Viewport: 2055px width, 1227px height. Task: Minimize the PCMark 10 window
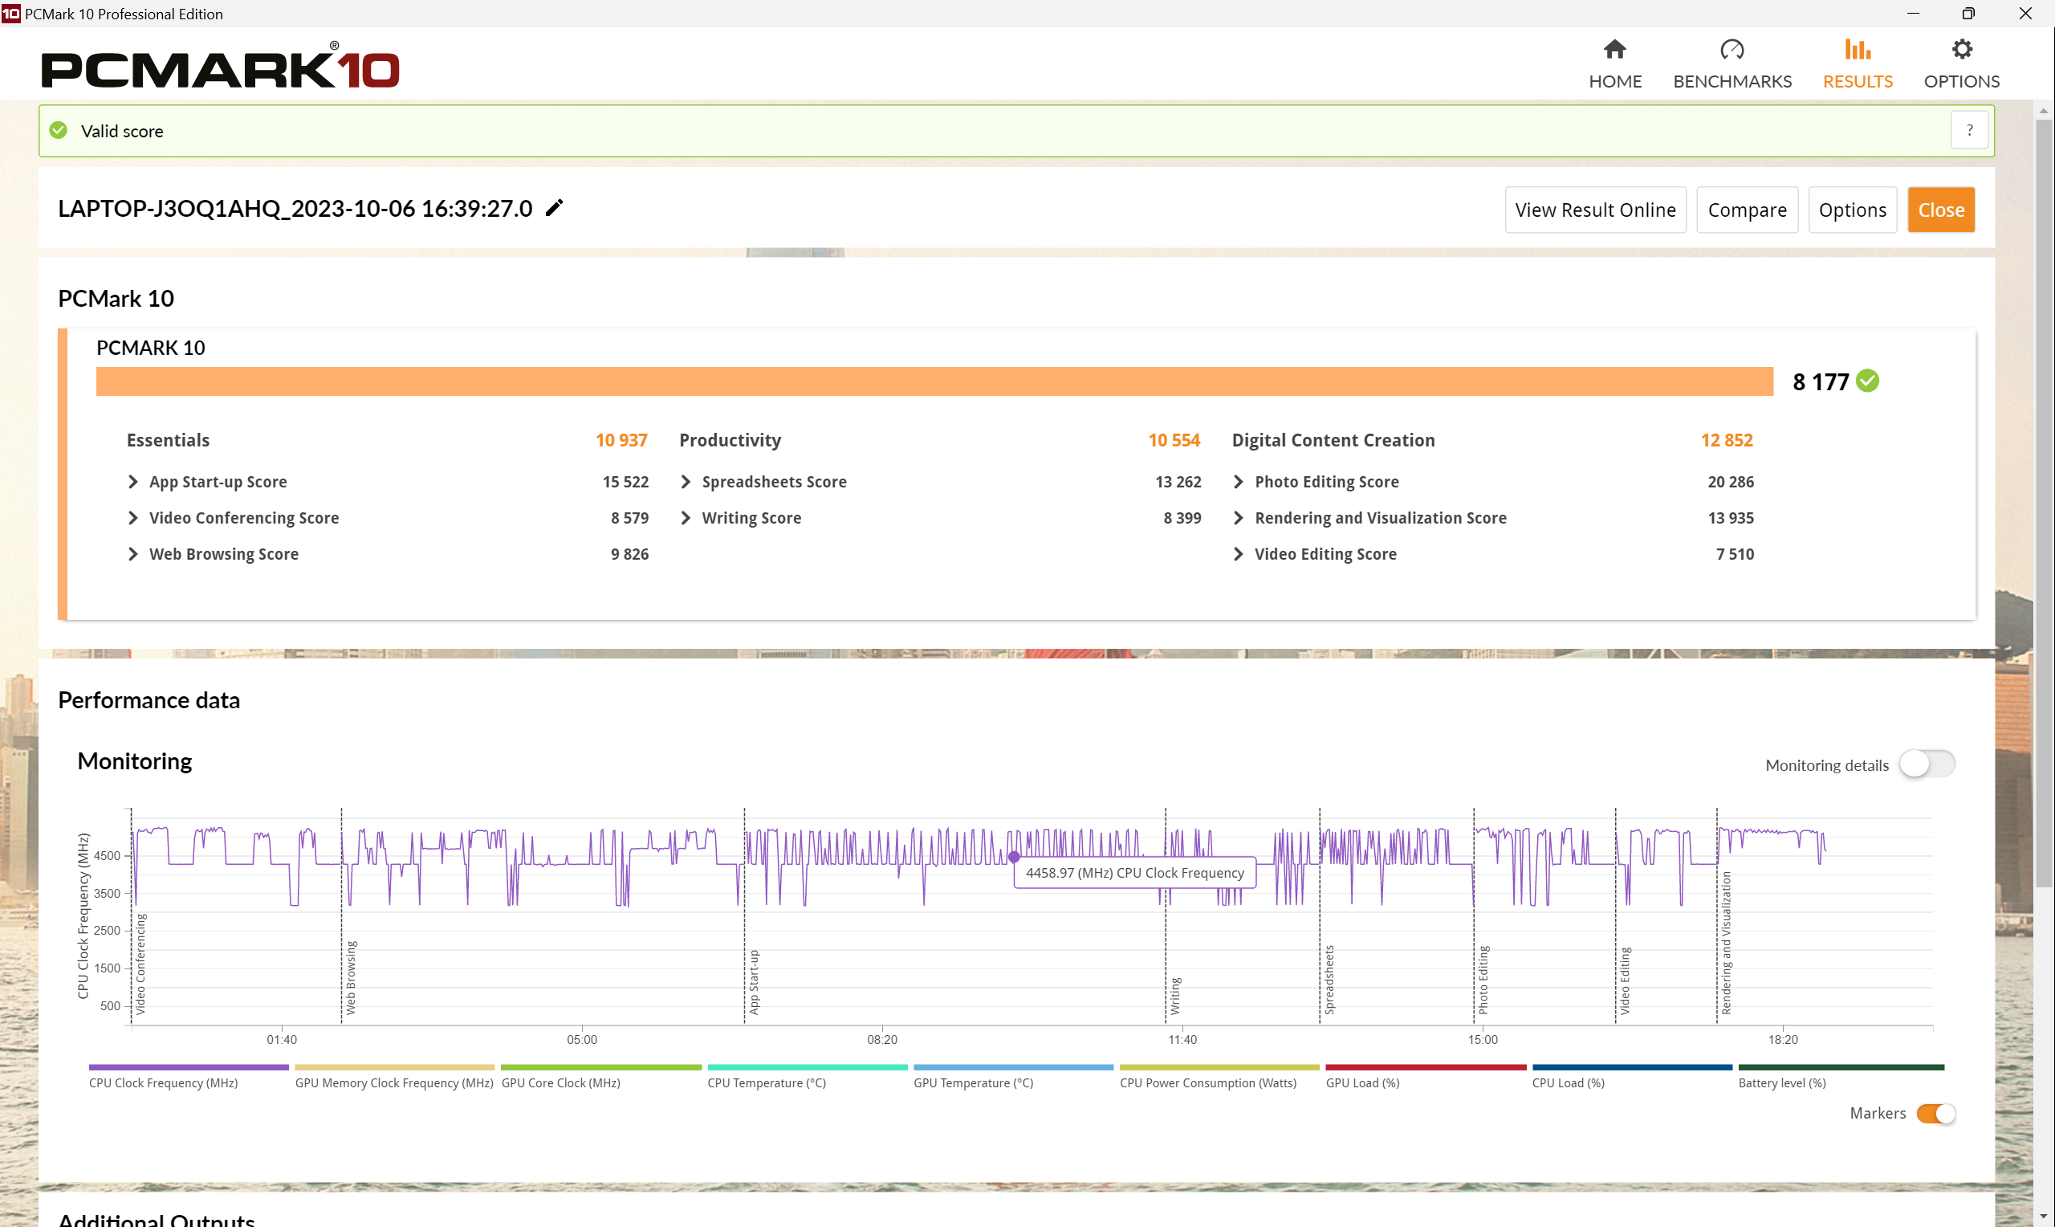[1913, 13]
